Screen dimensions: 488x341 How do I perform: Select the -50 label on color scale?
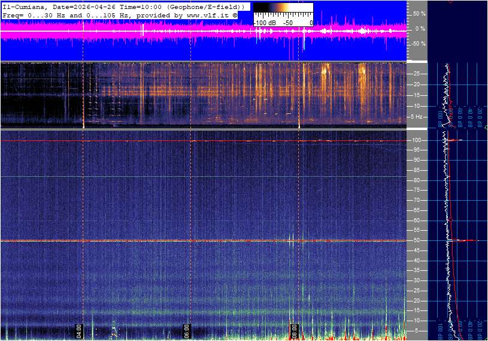[287, 22]
